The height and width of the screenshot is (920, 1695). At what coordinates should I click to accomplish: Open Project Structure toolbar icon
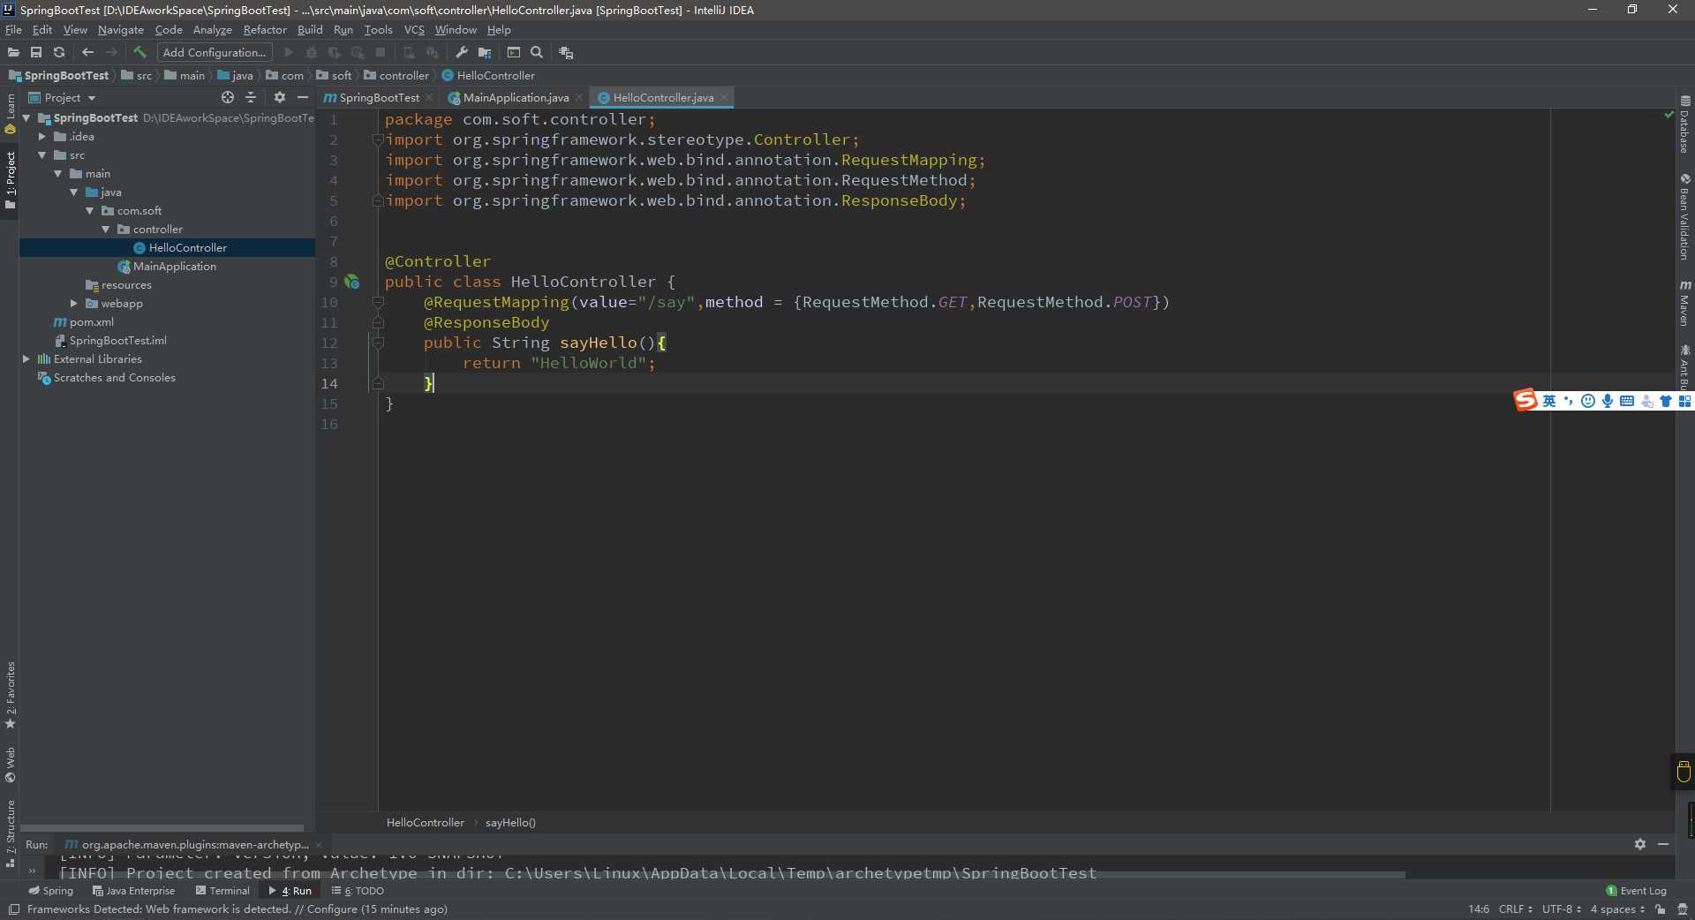pos(485,53)
